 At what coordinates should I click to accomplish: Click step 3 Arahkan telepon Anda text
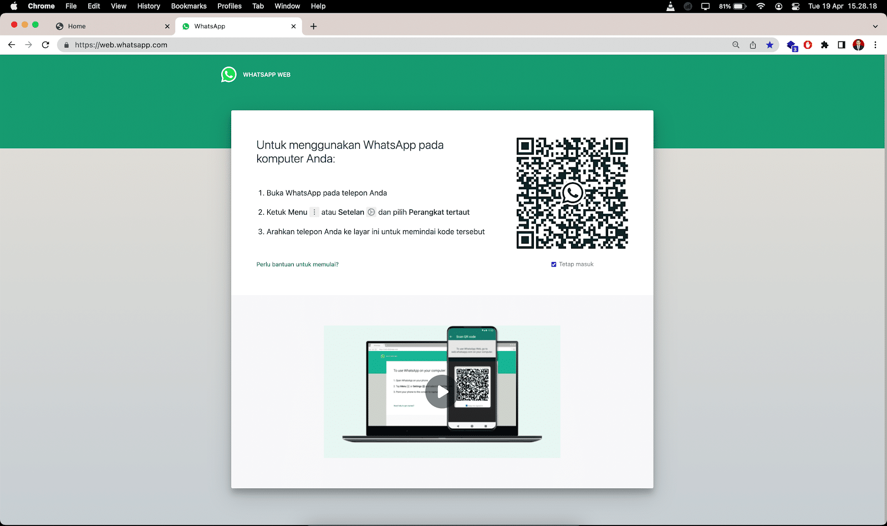pyautogui.click(x=375, y=231)
